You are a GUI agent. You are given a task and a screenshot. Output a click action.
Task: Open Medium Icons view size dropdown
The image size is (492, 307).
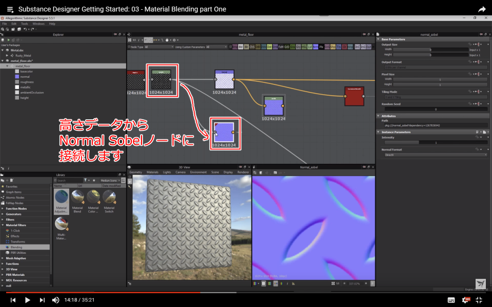click(110, 181)
